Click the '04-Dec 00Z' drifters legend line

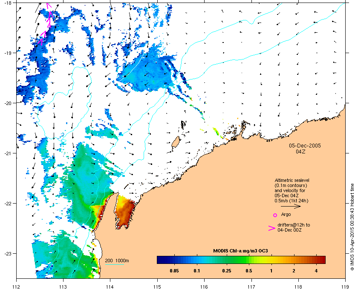289,230
